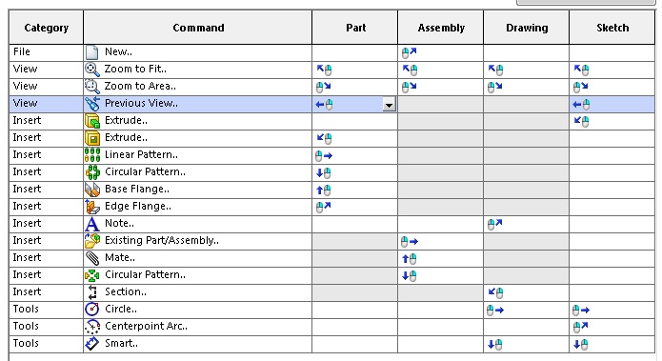Sort by the Category column header
Screen dimensions: 662x361
point(46,28)
